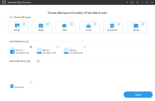
Task: Click the Image file type icon
Action: pos(17,26)
